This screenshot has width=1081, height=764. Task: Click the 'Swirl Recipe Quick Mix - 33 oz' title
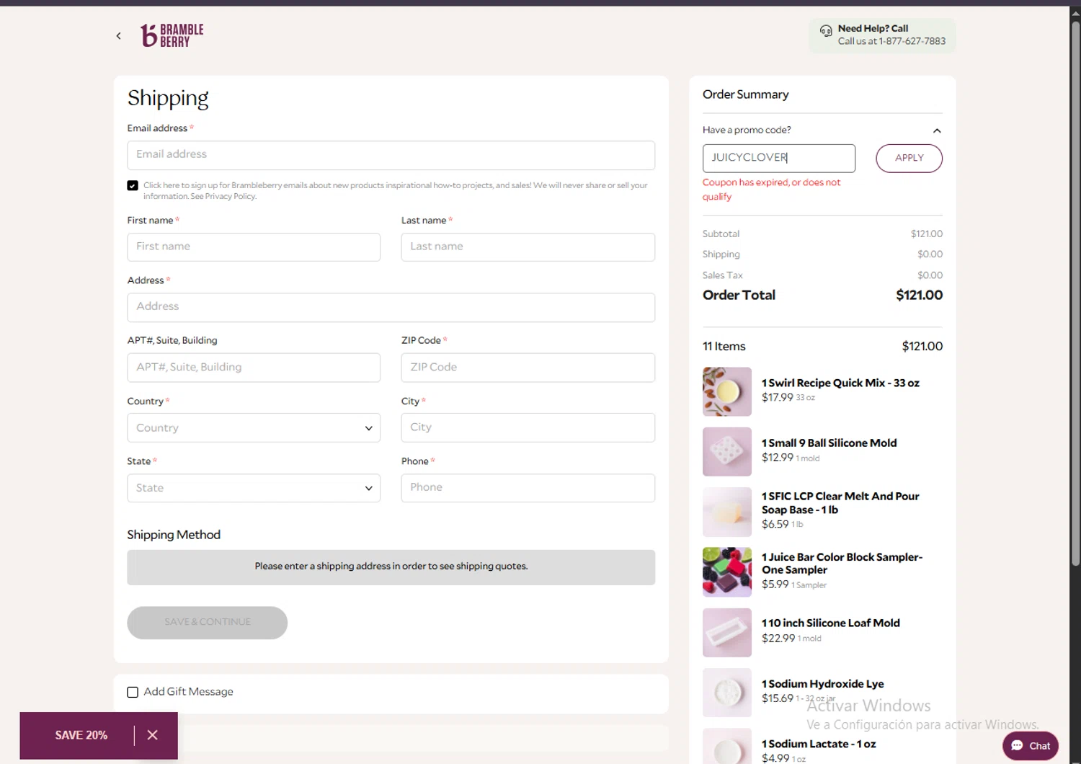pyautogui.click(x=840, y=383)
